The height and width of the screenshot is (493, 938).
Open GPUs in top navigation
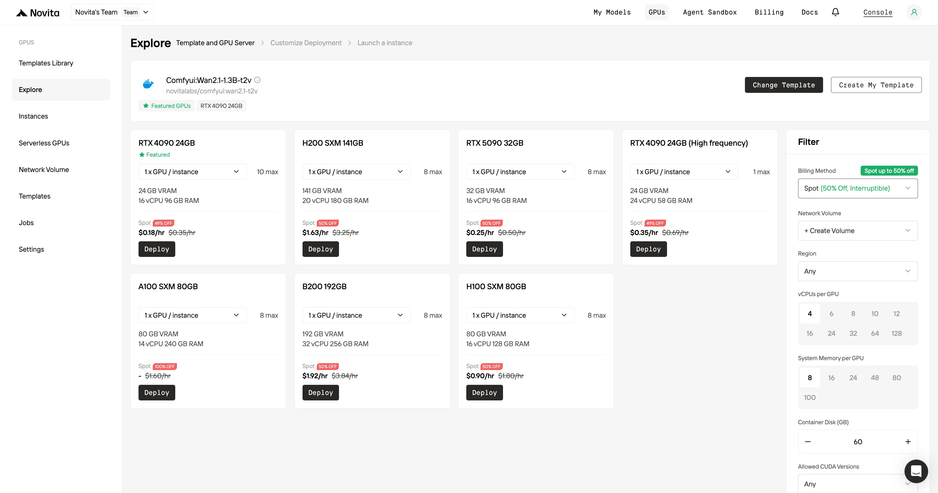[657, 12]
